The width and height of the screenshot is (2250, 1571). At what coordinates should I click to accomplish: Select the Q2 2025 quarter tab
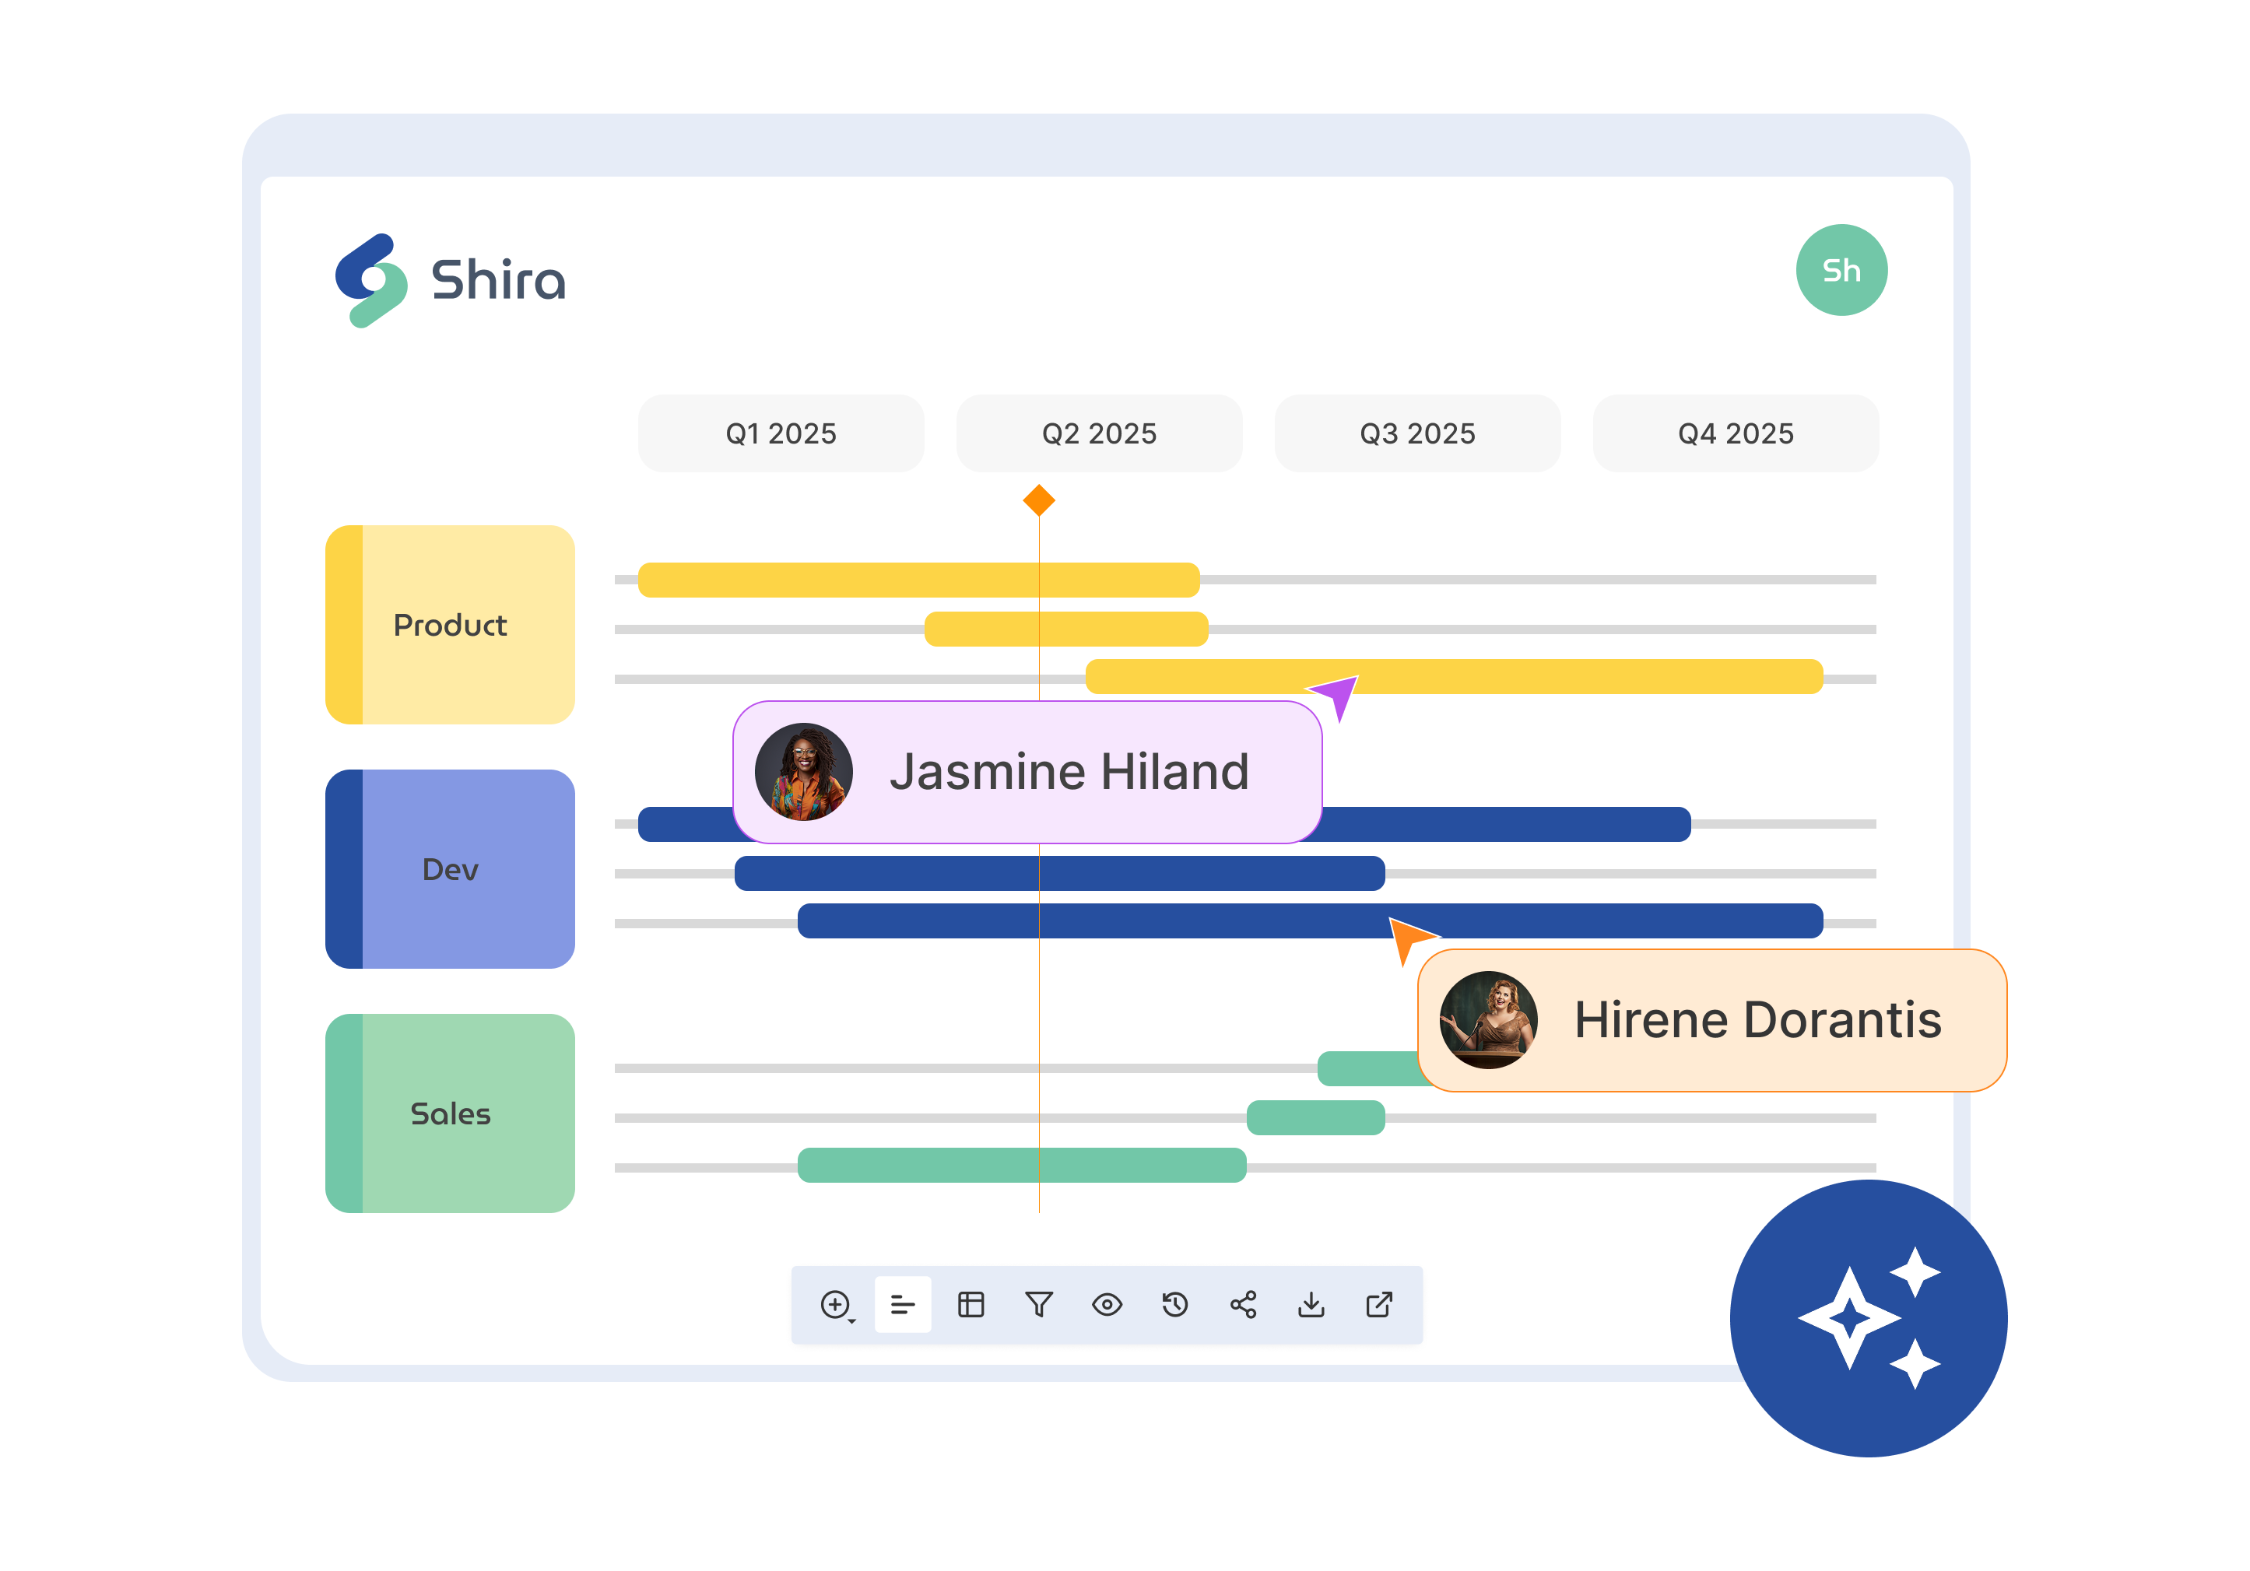[1100, 433]
